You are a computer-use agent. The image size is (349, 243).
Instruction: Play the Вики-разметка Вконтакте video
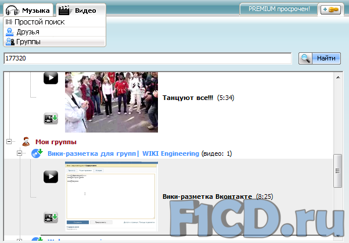[51, 177]
